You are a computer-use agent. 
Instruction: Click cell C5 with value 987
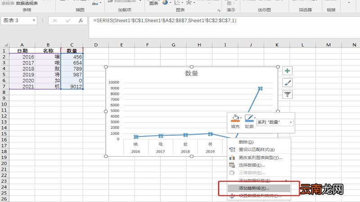pos(72,75)
